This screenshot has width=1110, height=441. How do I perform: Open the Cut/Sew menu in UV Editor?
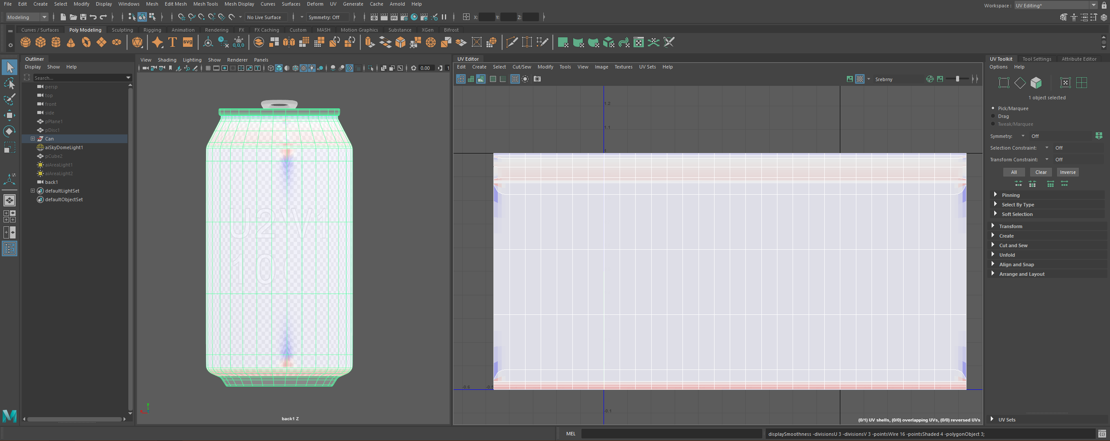pyautogui.click(x=522, y=67)
